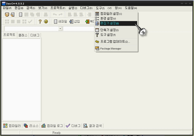Open the 실행 menu
The image size is (194, 136).
[73, 8]
